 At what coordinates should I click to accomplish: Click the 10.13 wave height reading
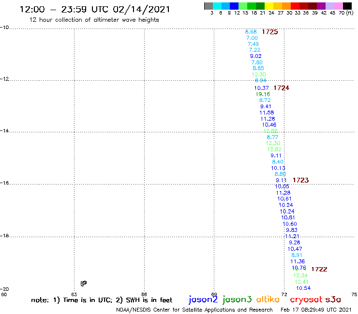pyautogui.click(x=278, y=168)
